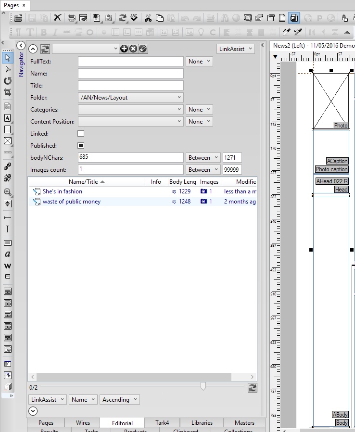Viewport: 355px width, 432px height.
Task: Switch to the Wires tab
Action: tap(83, 423)
